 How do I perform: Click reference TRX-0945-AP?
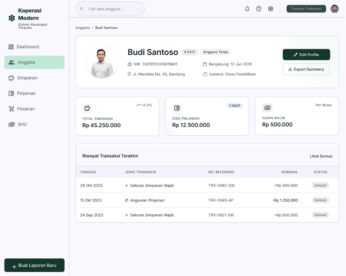tap(221, 200)
